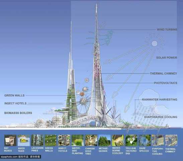
Task: Click the Evaporative Cooling thumbnail image
Action: click(x=158, y=140)
